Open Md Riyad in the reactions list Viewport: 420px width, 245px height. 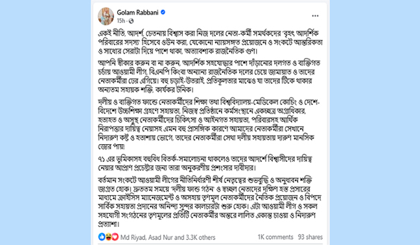tap(133, 237)
